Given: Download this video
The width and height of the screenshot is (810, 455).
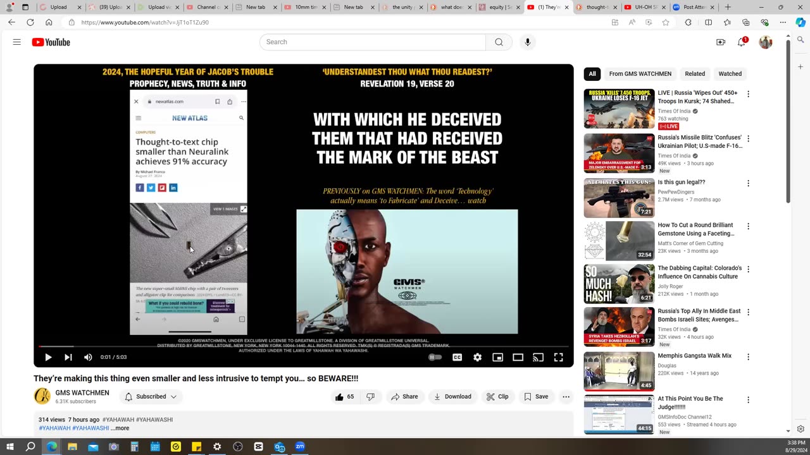Looking at the screenshot, I should click(x=452, y=397).
